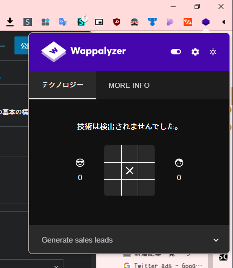This screenshot has width=233, height=268.
Task: Click the sunglasses player face icon
Action: (80, 163)
